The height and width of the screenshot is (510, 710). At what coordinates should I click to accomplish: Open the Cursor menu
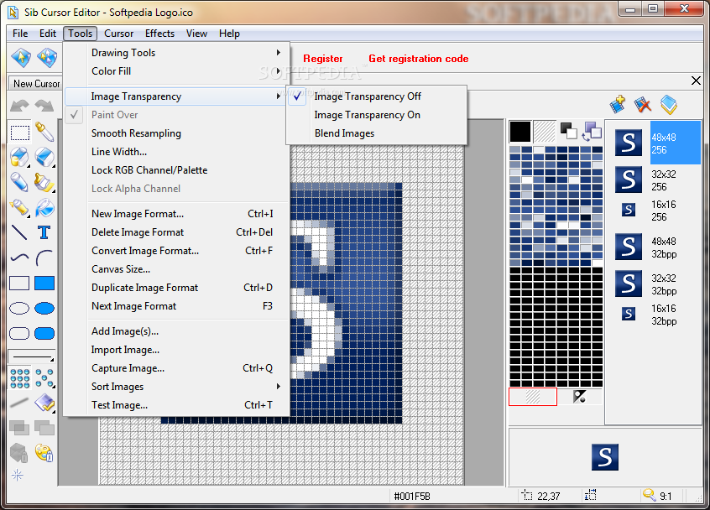[x=118, y=34]
